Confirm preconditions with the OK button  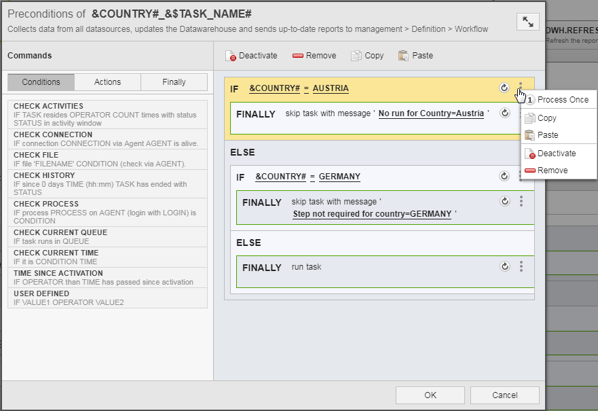pyautogui.click(x=430, y=395)
